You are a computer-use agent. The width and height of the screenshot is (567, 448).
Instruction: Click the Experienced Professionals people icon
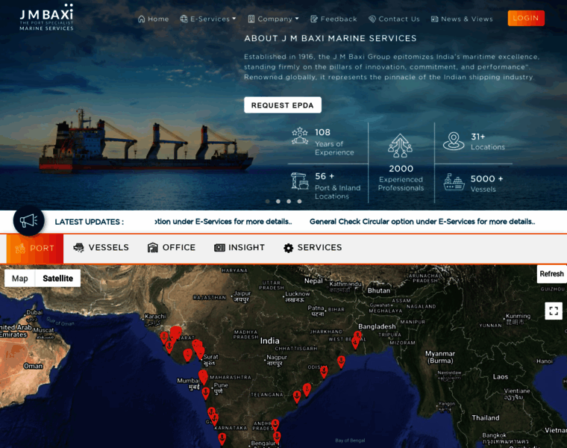tap(400, 146)
